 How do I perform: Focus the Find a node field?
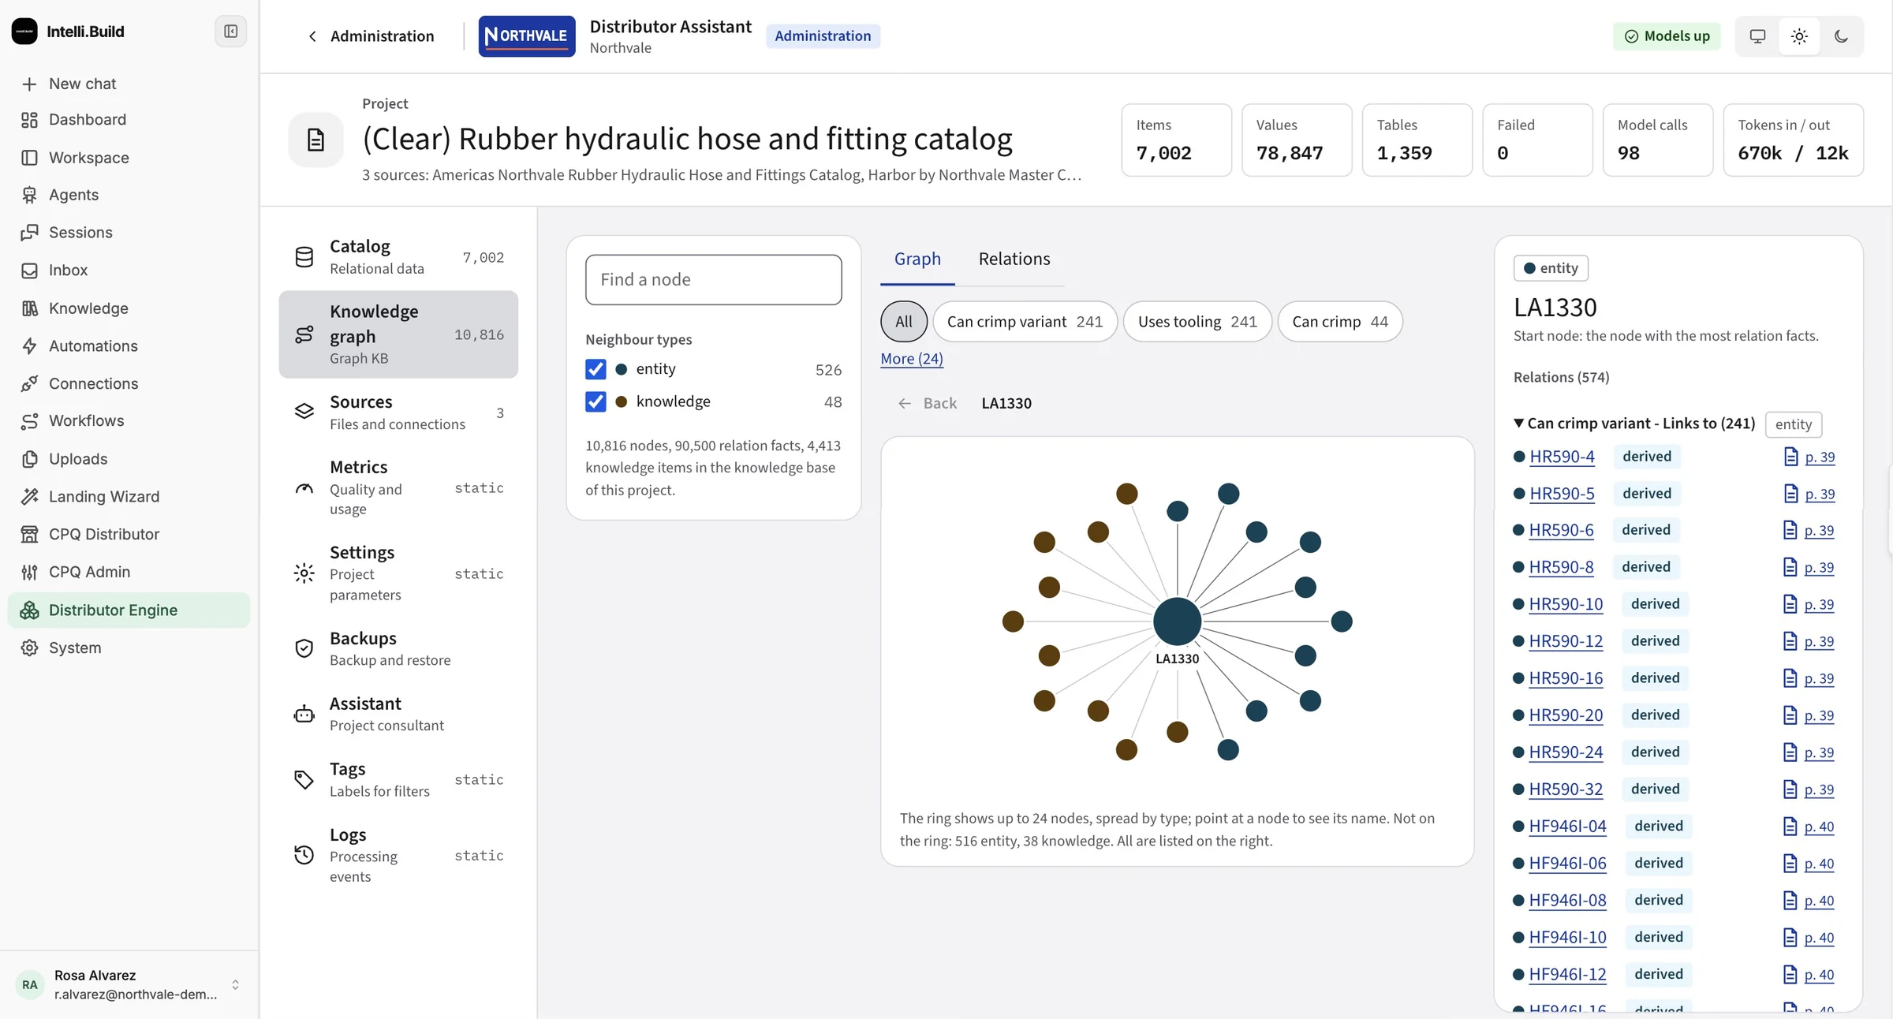point(714,280)
